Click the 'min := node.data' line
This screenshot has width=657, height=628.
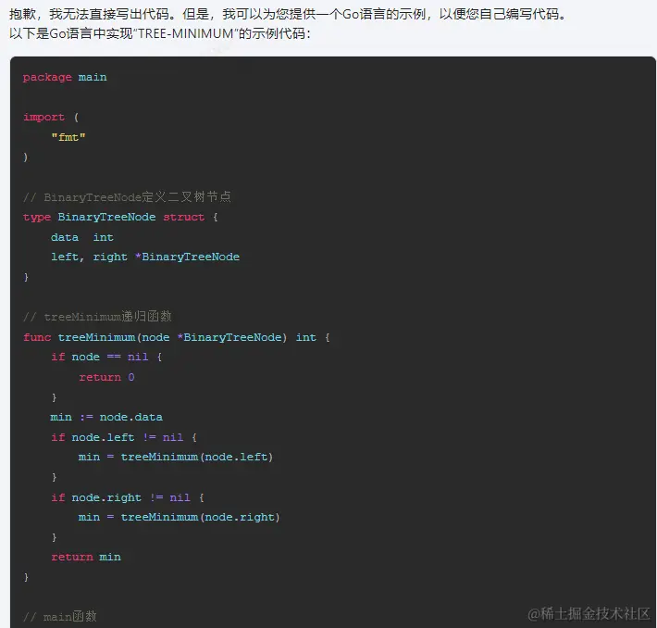(x=106, y=417)
